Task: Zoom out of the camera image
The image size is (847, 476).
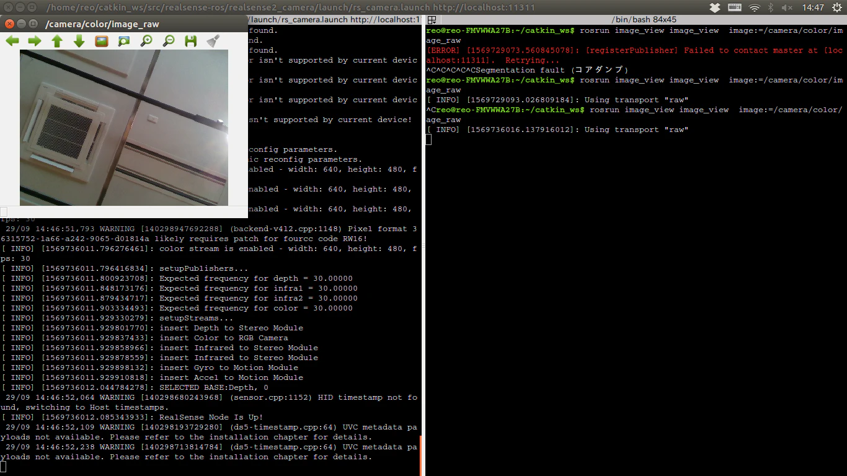Action: pos(169,41)
